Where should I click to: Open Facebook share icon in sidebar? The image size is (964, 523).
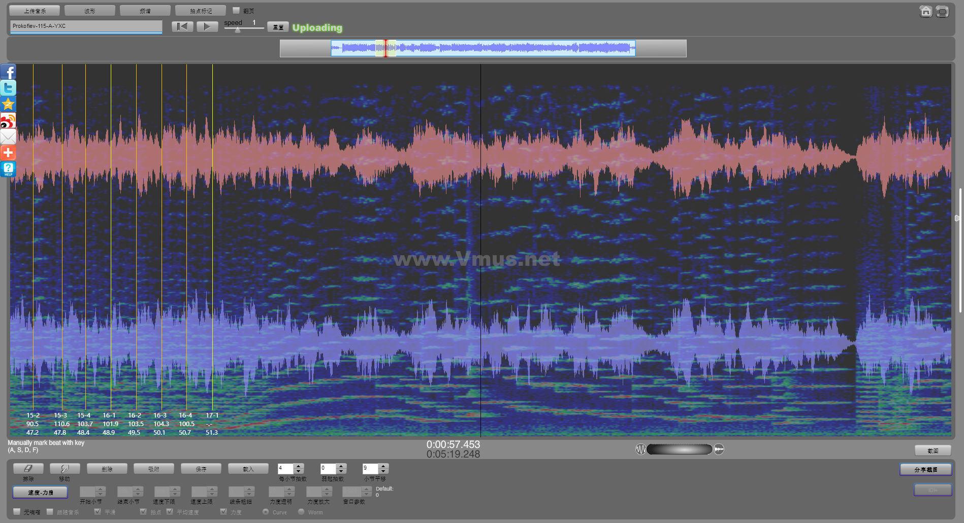[8, 72]
